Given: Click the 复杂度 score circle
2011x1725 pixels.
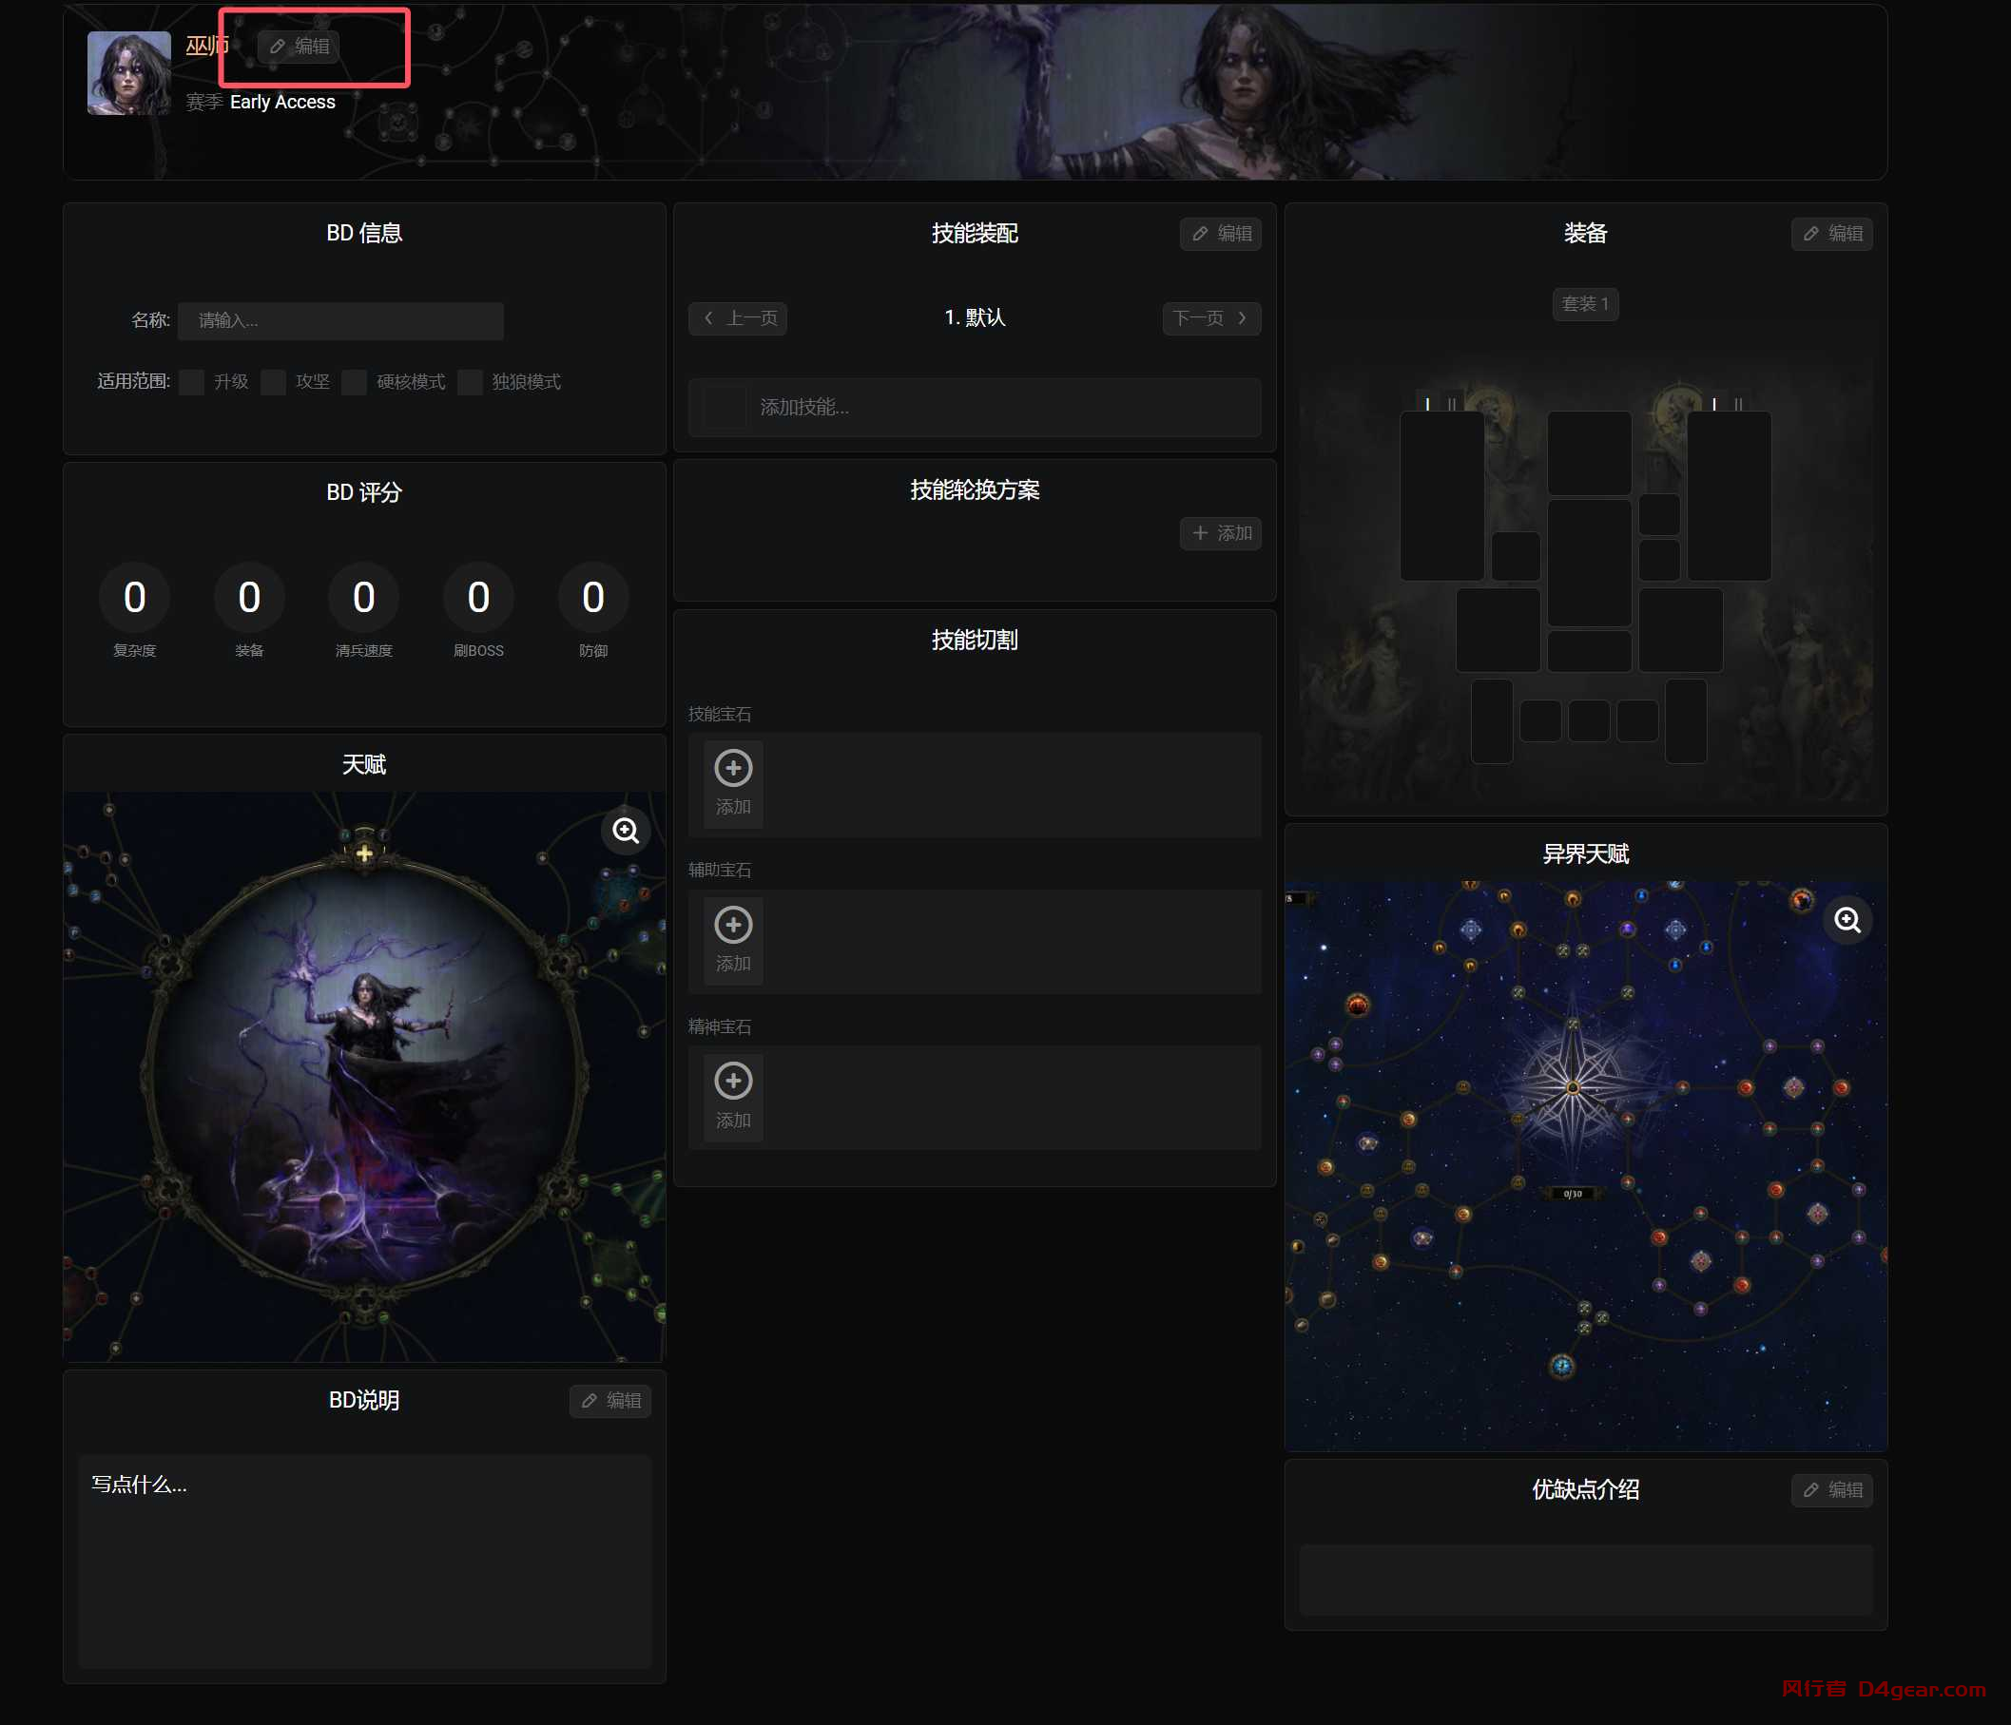Looking at the screenshot, I should click(135, 598).
